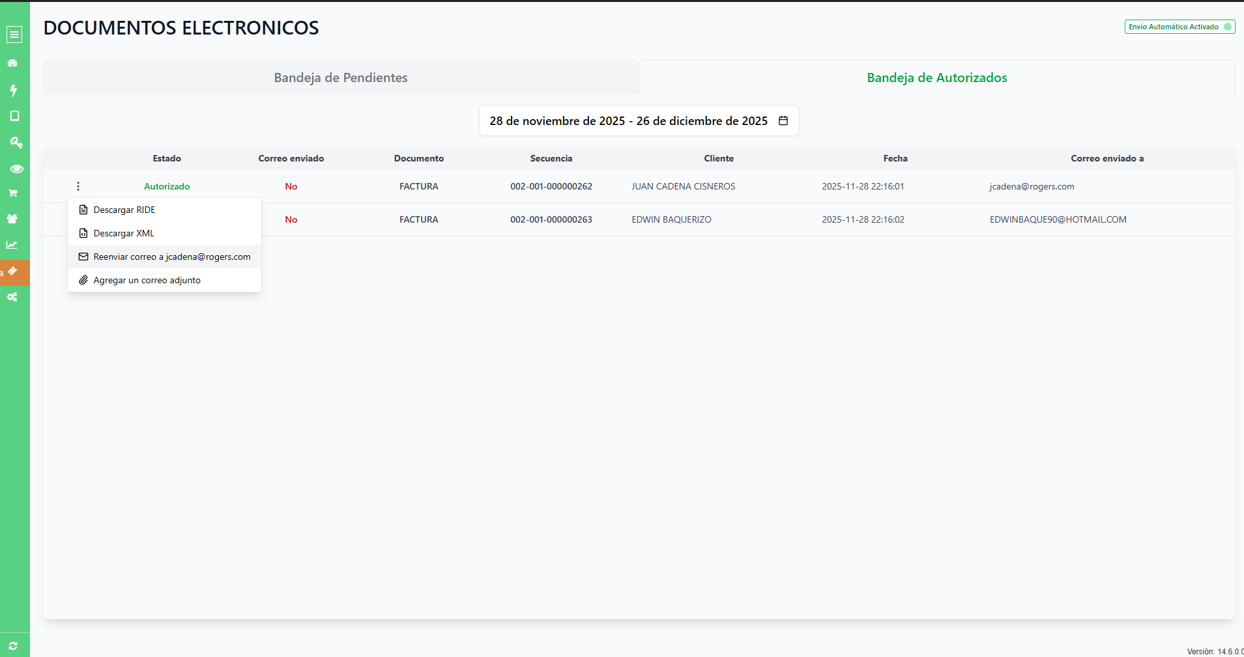The width and height of the screenshot is (1244, 657).
Task: Click the red No in the JUAN CADENA row
Action: click(x=291, y=186)
